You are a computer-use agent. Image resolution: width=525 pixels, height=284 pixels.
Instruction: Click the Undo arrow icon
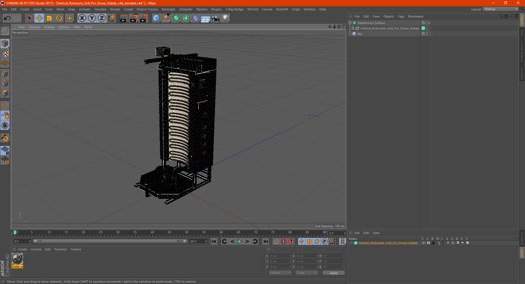pyautogui.click(x=7, y=18)
